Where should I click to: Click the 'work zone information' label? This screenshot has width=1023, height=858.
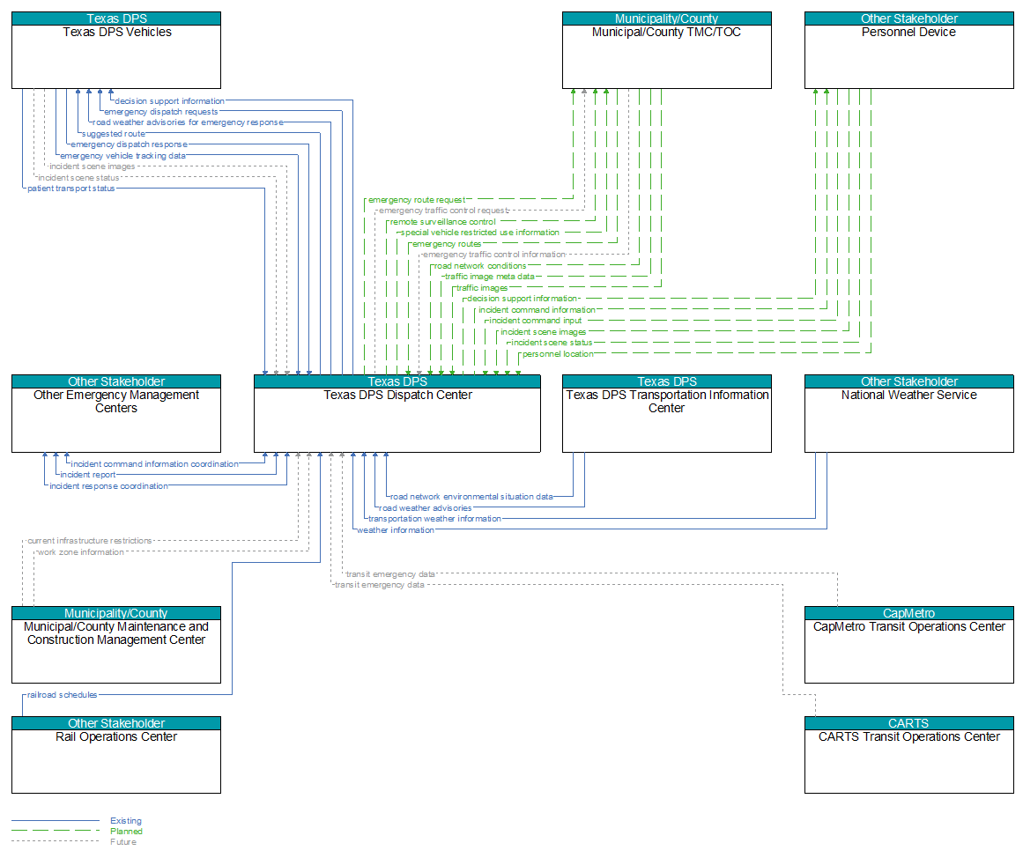81,552
